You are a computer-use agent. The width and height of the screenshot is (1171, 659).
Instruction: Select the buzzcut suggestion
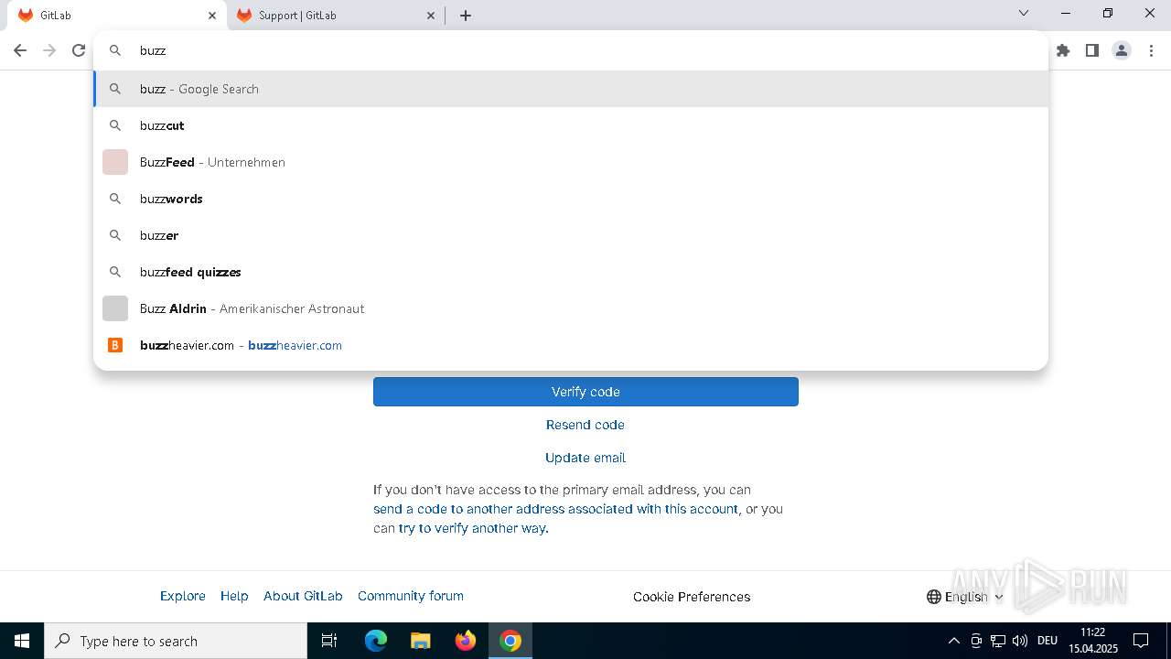click(x=571, y=125)
